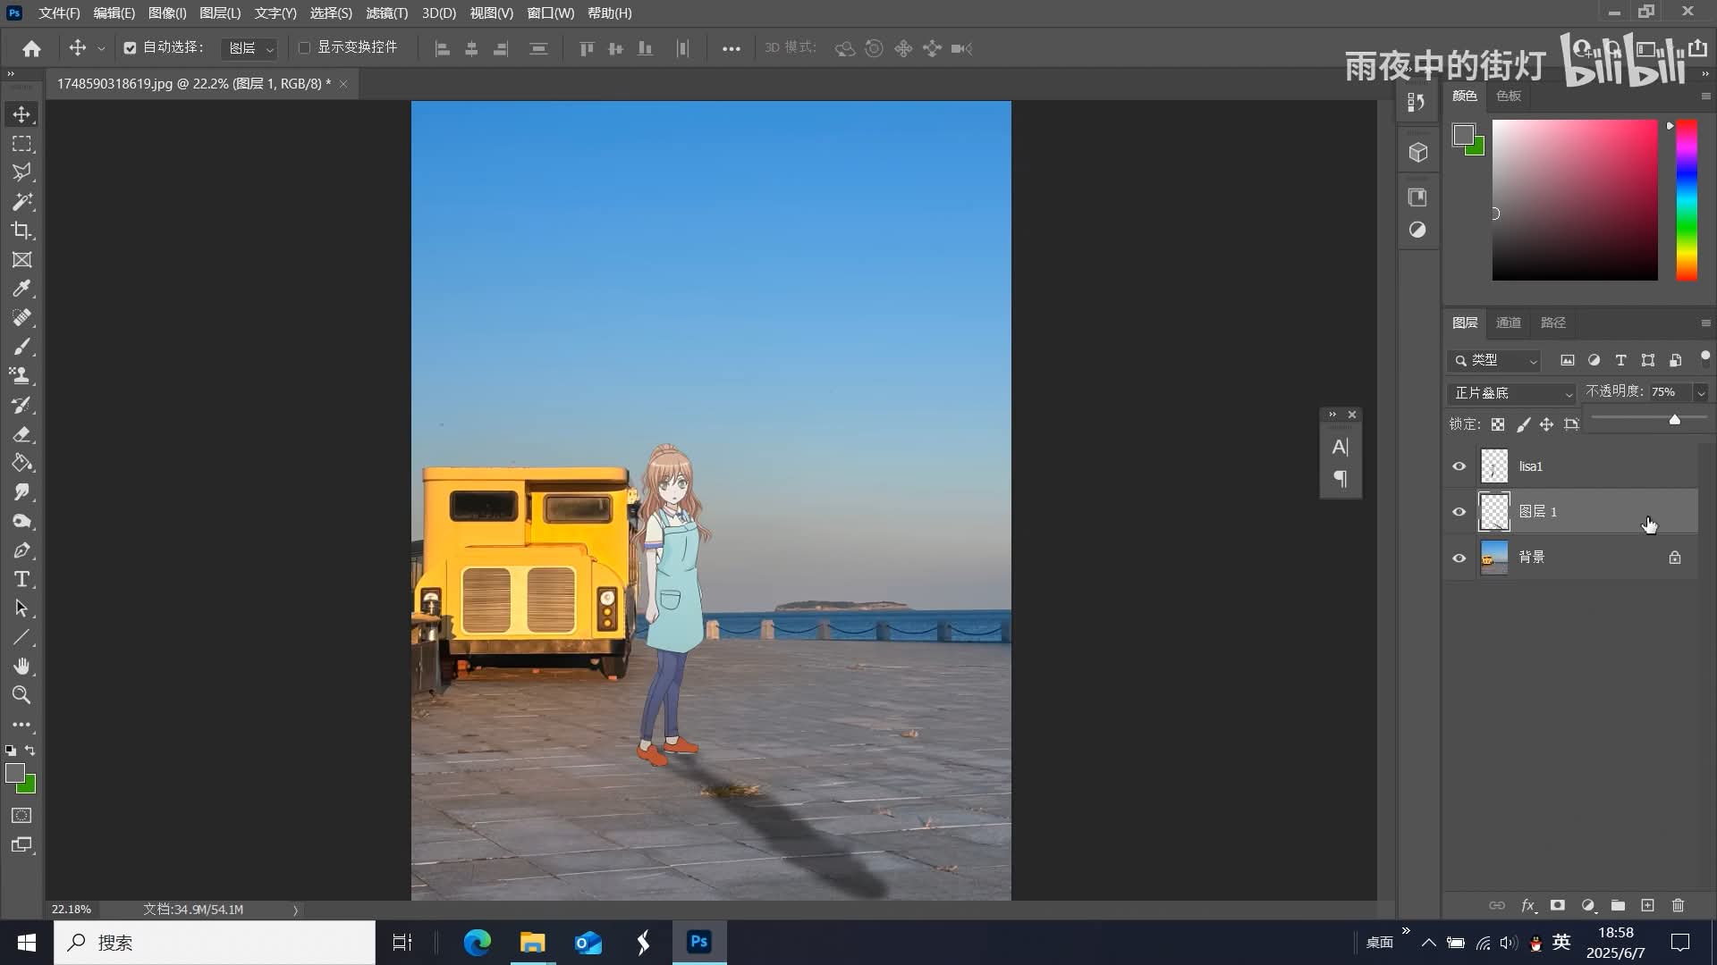
Task: Select the Paint Bucket tool
Action: click(x=21, y=463)
